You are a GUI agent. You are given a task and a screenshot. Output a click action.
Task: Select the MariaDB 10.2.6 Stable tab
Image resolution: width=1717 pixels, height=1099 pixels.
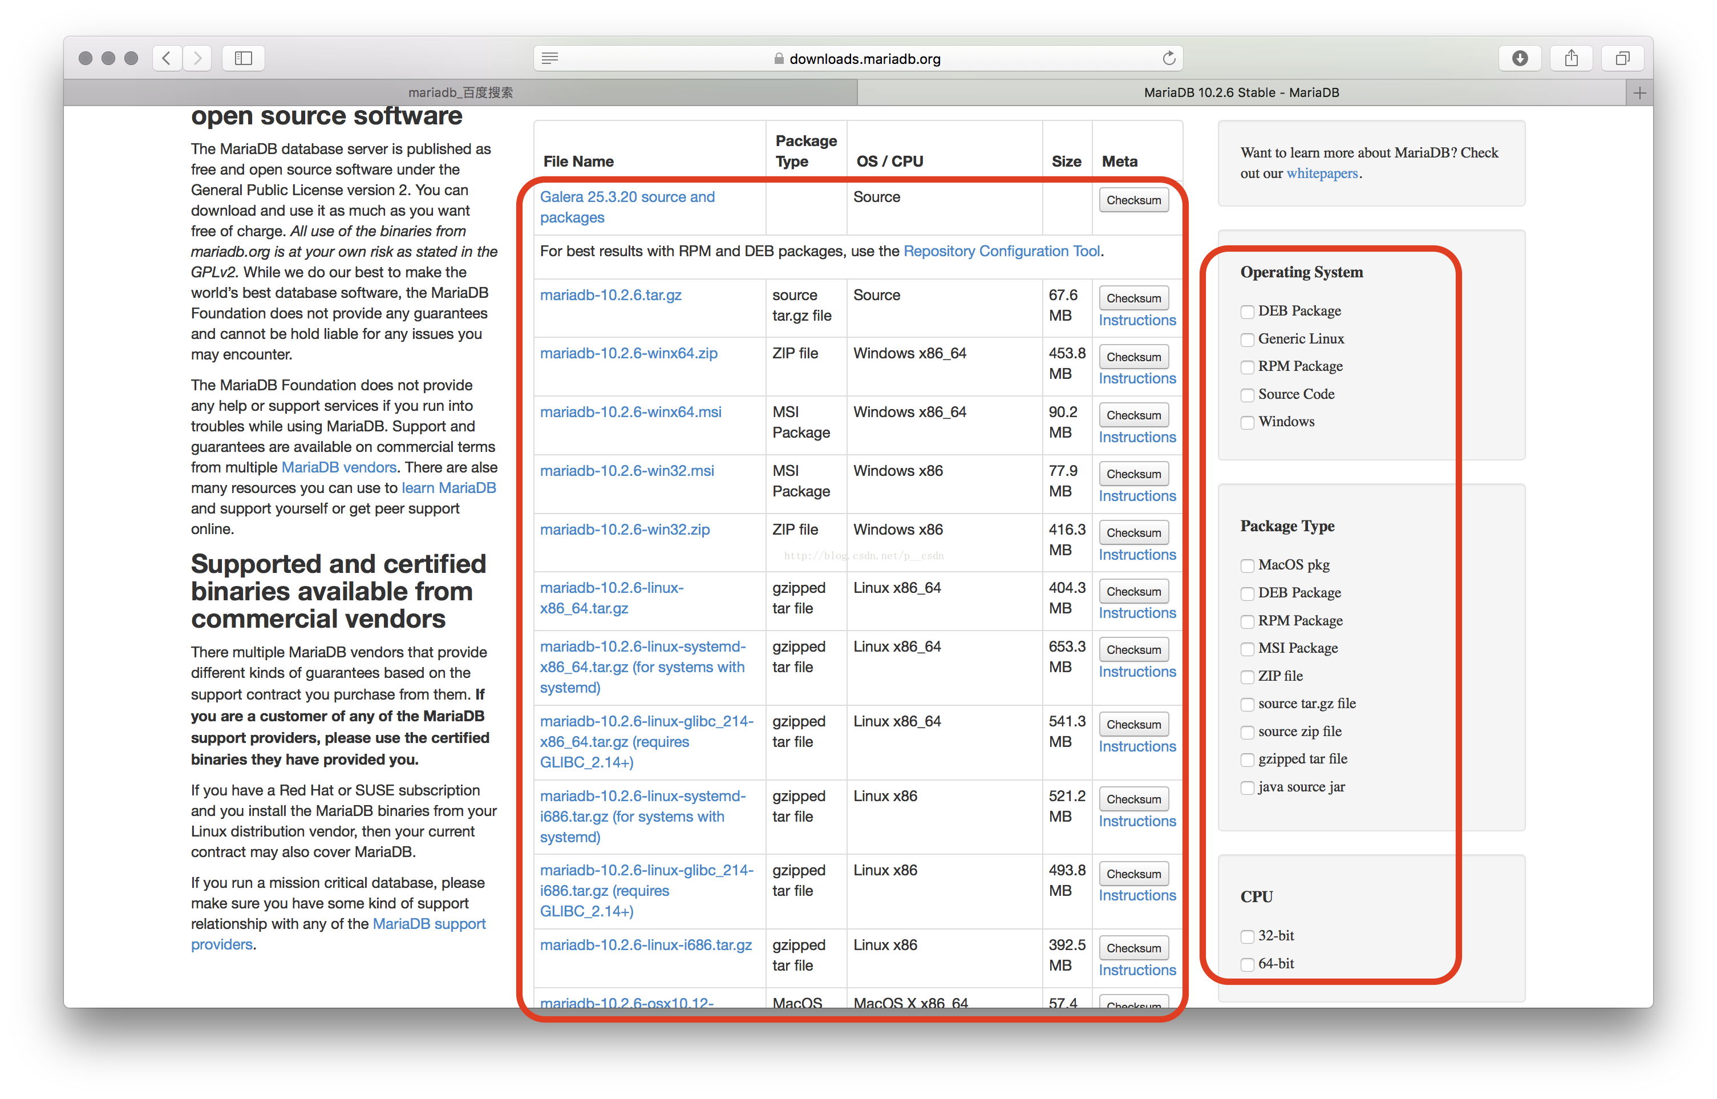[1241, 93]
